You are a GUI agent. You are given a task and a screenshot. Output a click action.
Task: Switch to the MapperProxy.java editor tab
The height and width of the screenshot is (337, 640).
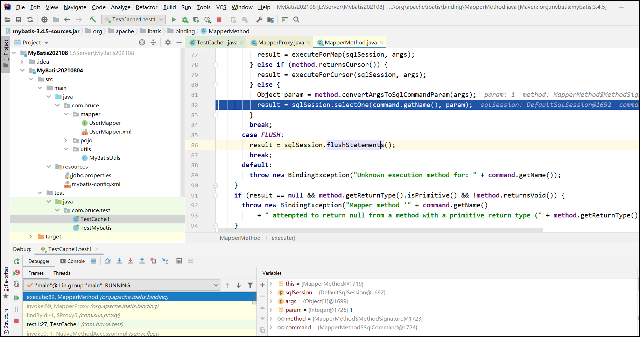(281, 42)
